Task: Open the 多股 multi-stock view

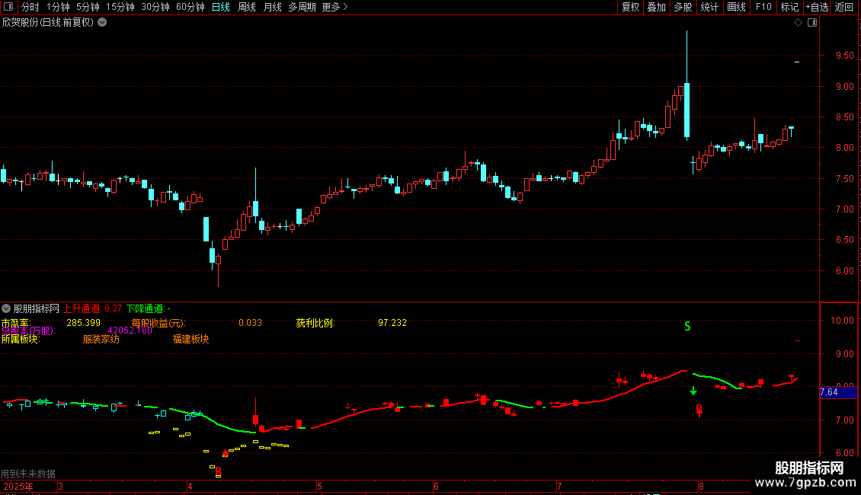Action: coord(683,7)
